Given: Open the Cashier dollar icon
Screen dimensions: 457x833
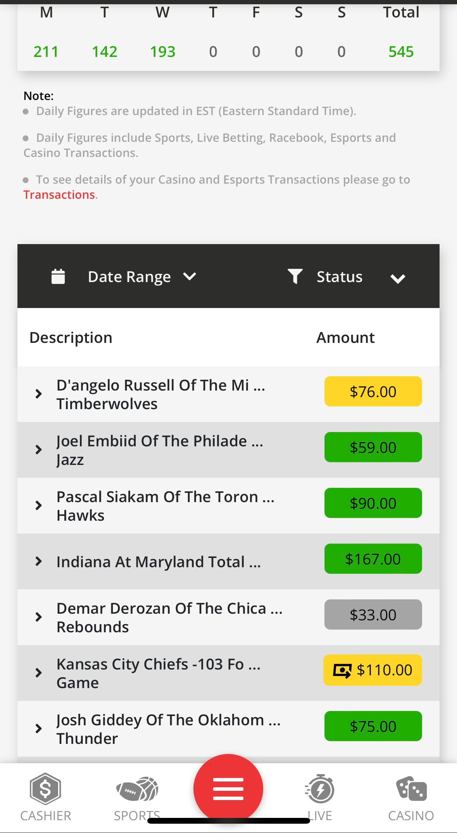Looking at the screenshot, I should (x=45, y=789).
